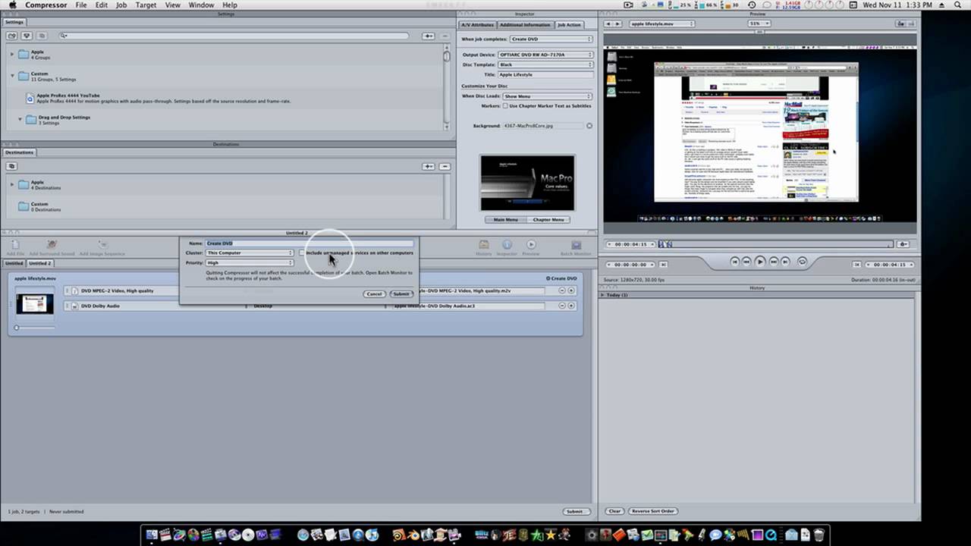The width and height of the screenshot is (971, 546).
Task: Click the duplicate setting icon in Settings panel
Action: (x=41, y=36)
